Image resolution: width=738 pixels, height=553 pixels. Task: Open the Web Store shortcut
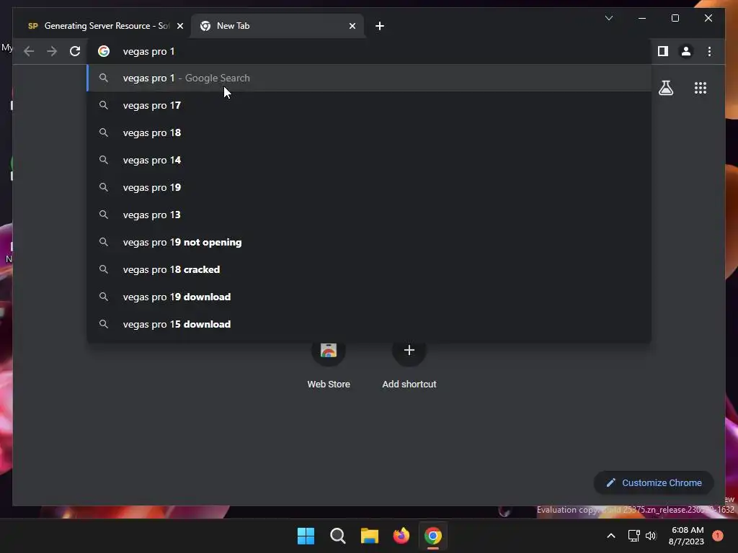pos(329,364)
